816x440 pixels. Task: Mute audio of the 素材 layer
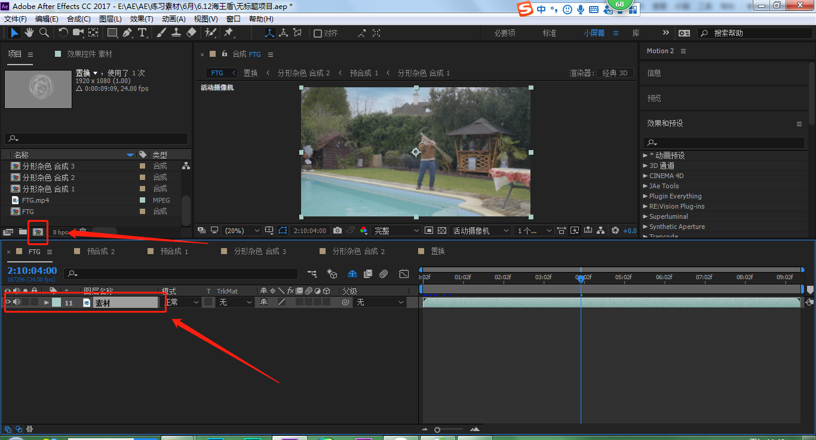point(17,302)
